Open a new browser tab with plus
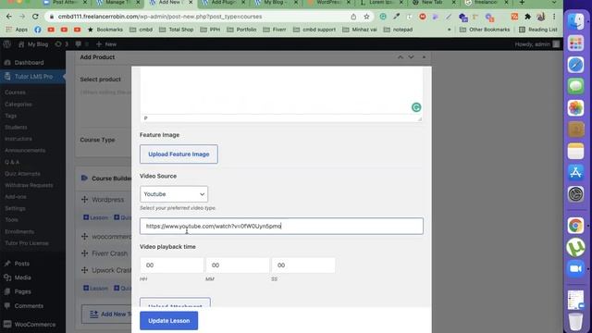592x333 pixels. click(x=522, y=3)
